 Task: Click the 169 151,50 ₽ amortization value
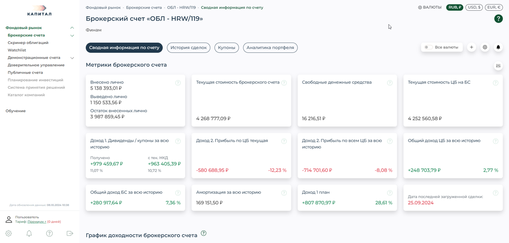[x=209, y=203]
